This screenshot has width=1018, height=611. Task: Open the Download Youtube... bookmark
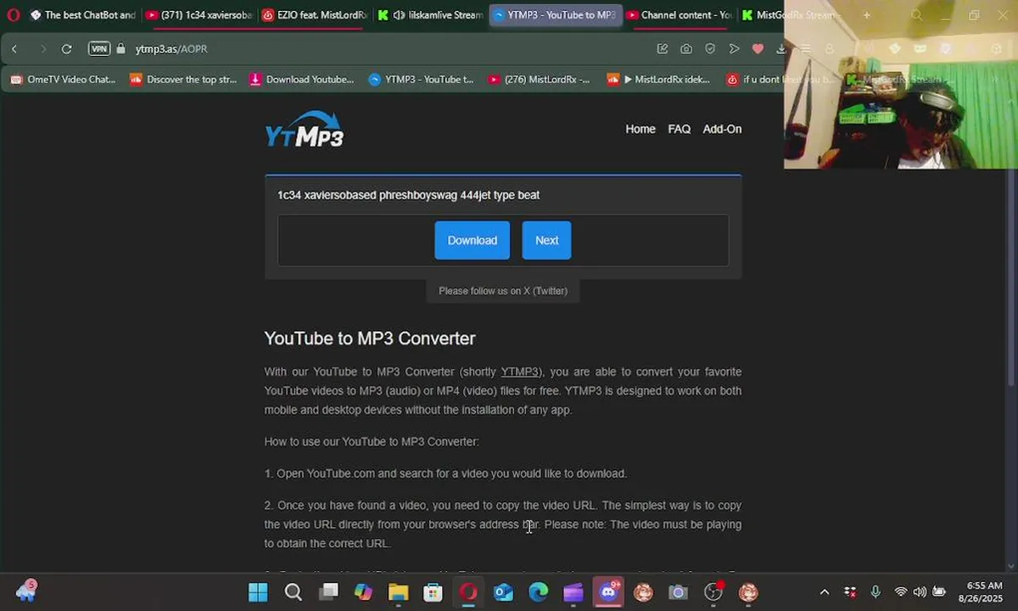(x=302, y=80)
